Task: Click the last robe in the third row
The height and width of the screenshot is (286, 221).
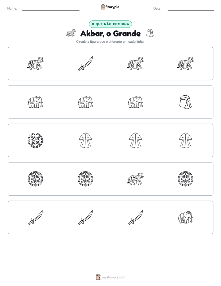Action: 185,140
